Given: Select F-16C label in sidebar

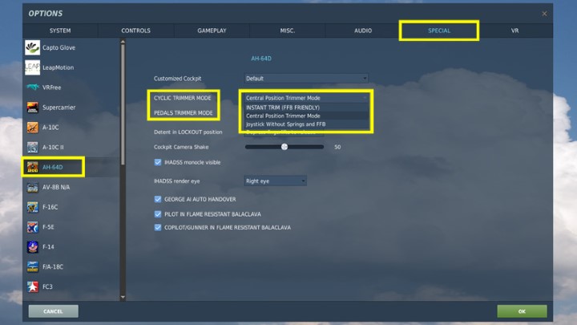Looking at the screenshot, I should pos(50,207).
